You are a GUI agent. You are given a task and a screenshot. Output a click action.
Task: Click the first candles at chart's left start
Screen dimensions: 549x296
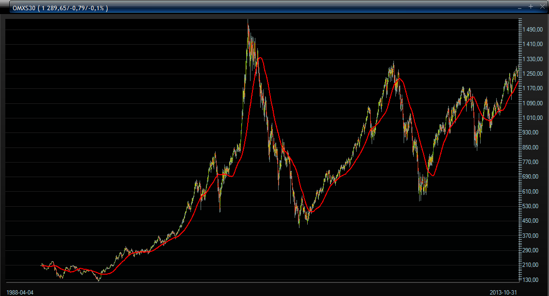43,265
